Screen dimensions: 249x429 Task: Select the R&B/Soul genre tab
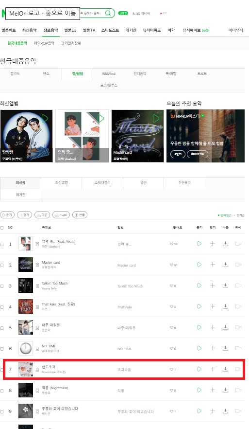(109, 73)
